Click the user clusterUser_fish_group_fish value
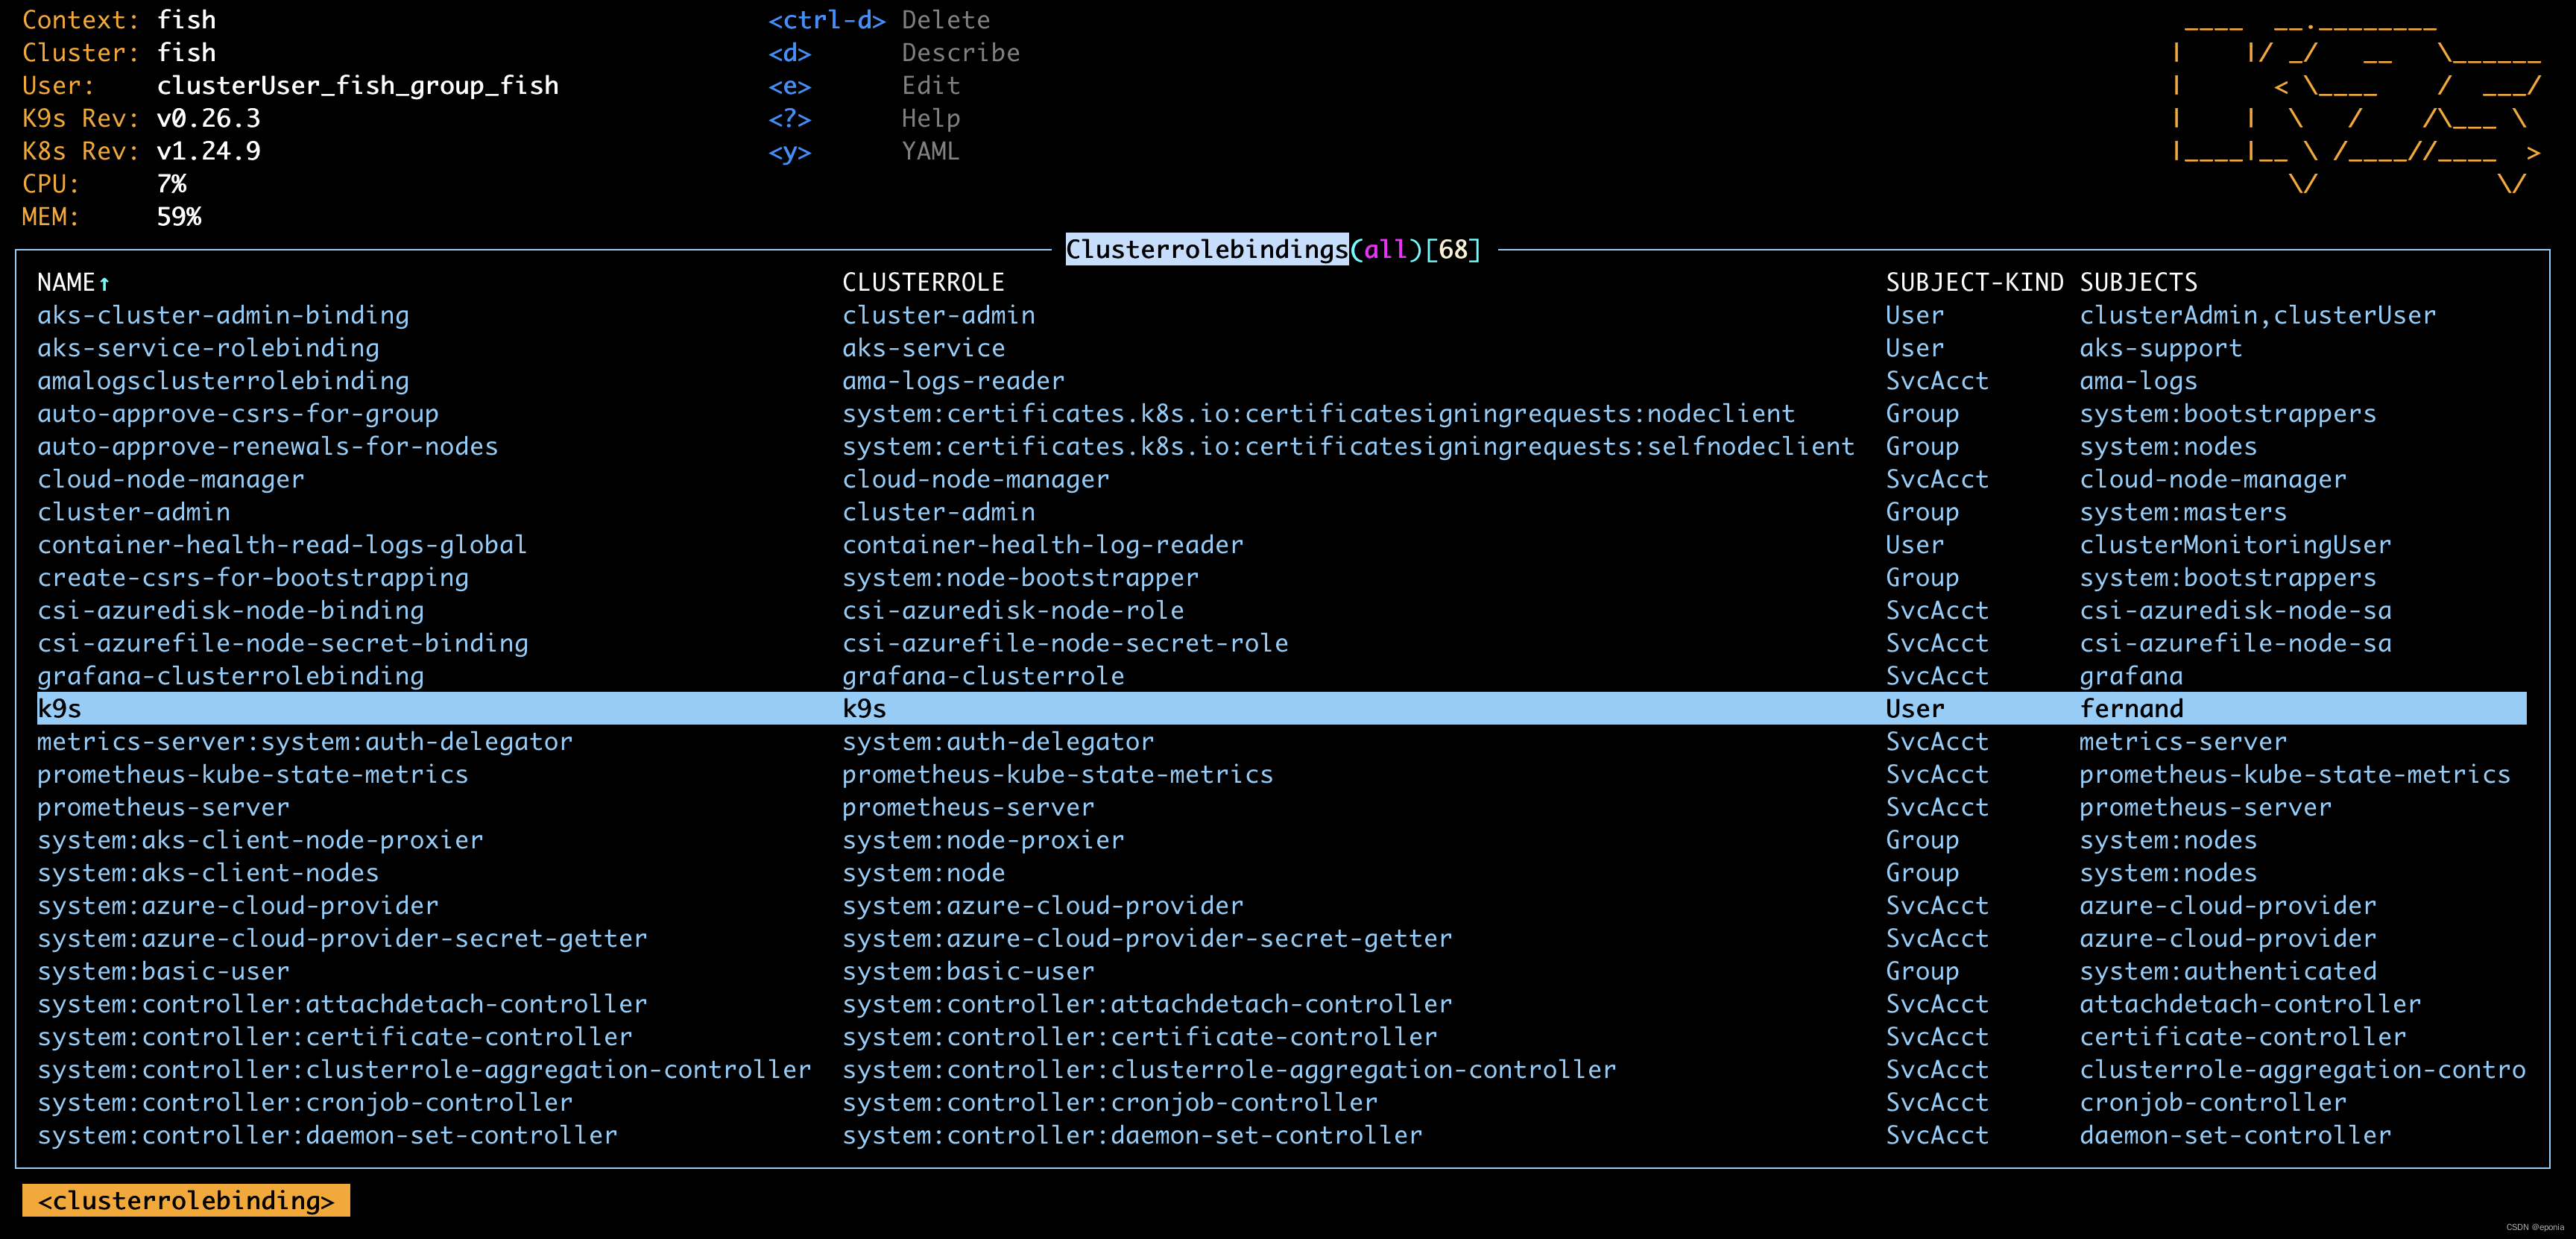This screenshot has height=1239, width=2576. click(x=357, y=86)
